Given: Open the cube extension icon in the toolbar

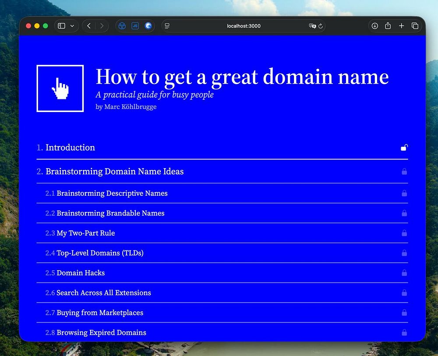Looking at the screenshot, I should click(122, 26).
